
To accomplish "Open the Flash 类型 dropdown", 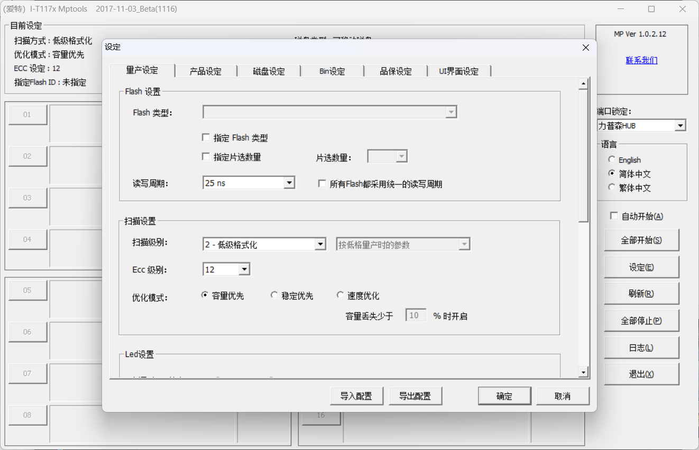I will point(450,112).
